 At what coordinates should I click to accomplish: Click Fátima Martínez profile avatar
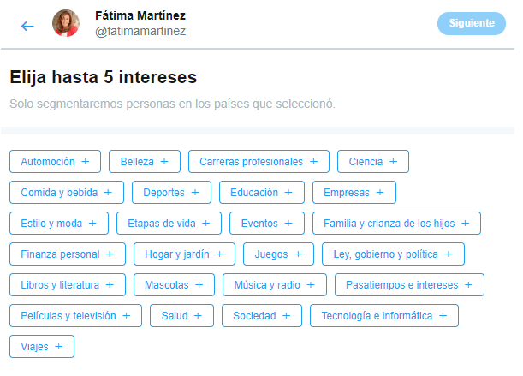tap(66, 24)
